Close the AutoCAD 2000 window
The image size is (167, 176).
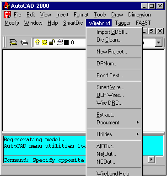pyautogui.click(x=160, y=6)
